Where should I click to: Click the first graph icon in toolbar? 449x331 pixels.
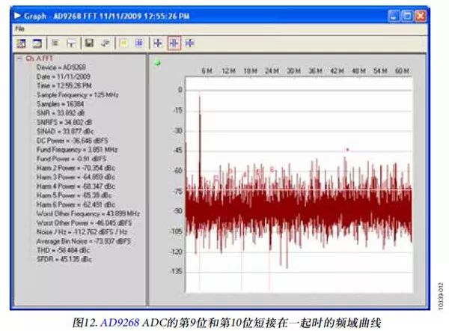[22, 43]
